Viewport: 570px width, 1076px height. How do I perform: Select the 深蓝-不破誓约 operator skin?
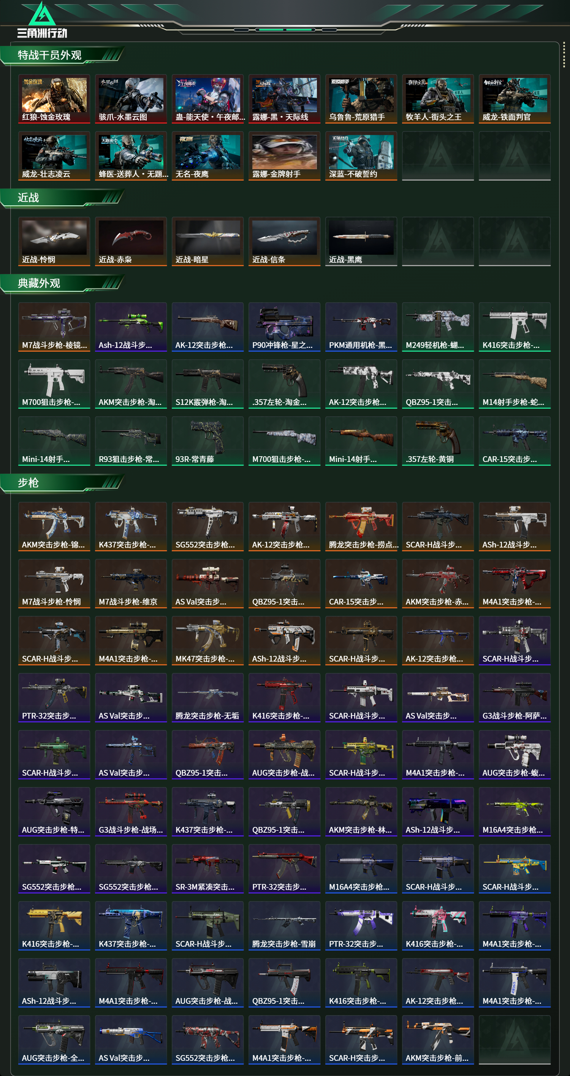(x=361, y=156)
